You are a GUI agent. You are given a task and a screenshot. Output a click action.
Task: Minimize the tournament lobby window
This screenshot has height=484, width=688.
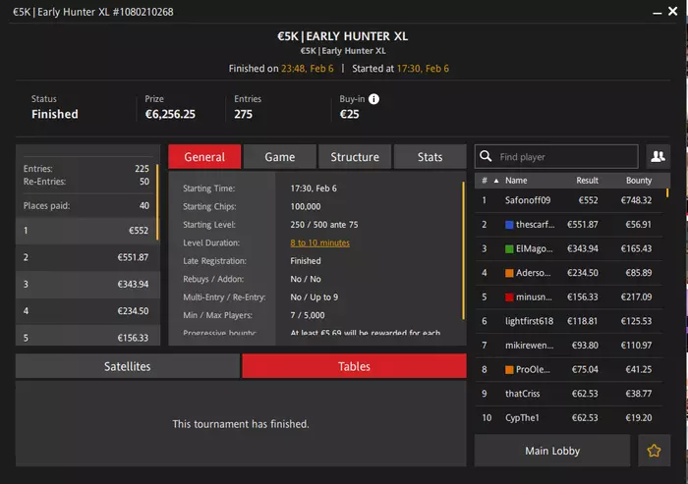pyautogui.click(x=657, y=13)
